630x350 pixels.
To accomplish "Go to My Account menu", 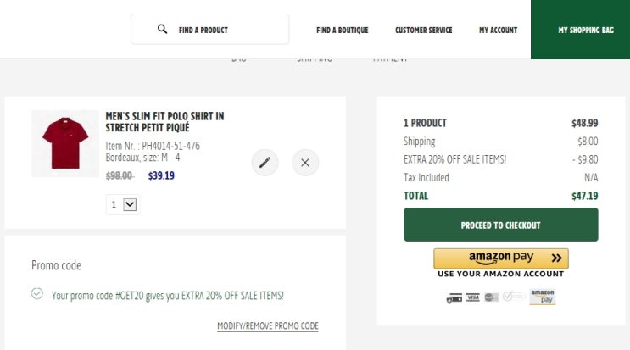I will click(498, 31).
